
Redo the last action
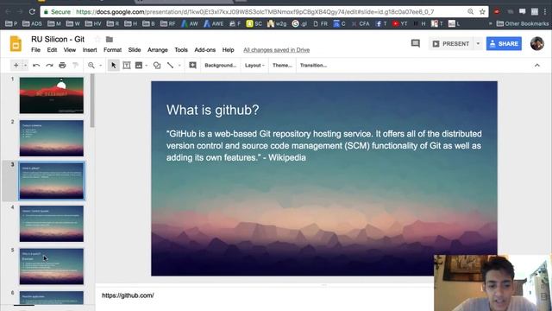[x=49, y=66]
